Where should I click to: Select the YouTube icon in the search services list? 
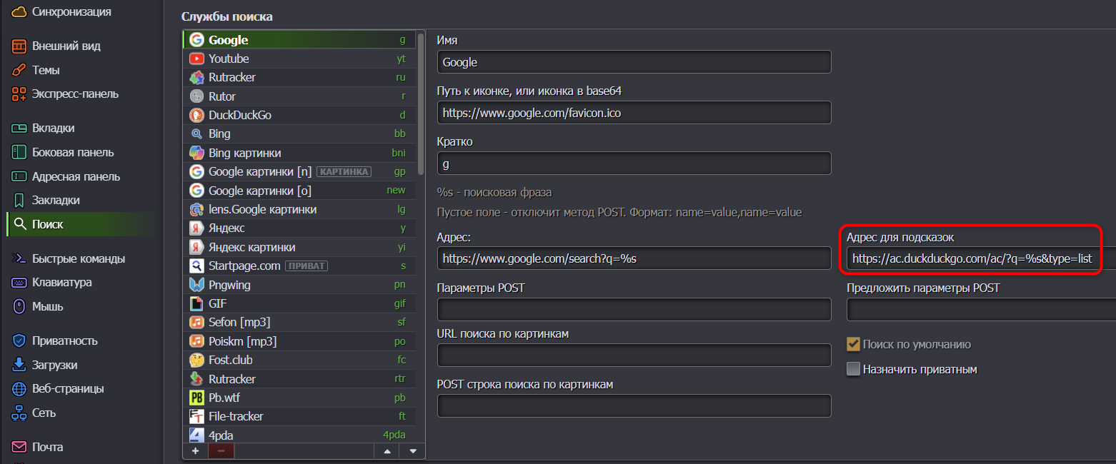tap(196, 59)
